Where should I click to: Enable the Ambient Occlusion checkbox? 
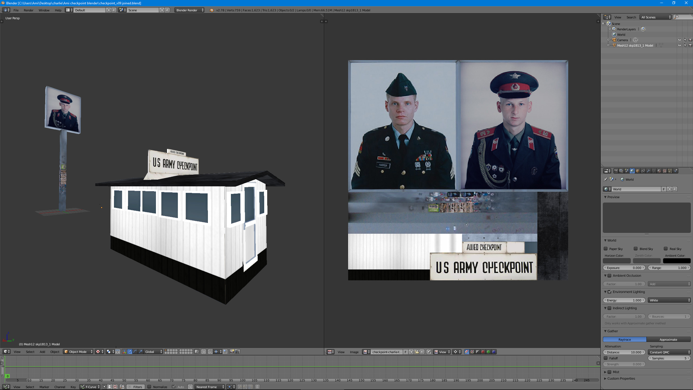(x=609, y=276)
